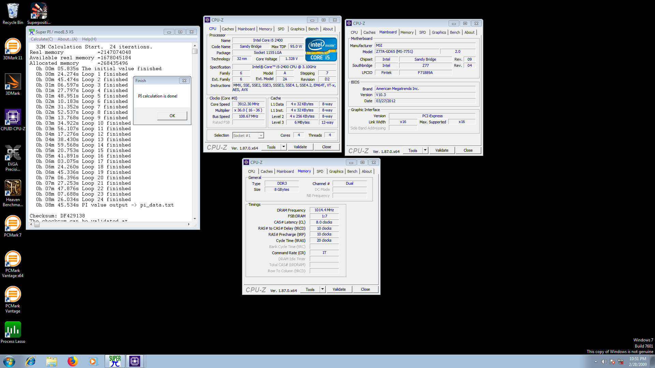Click Super PI scroll right arrow
Screen dimensions: 655x368
point(189,224)
